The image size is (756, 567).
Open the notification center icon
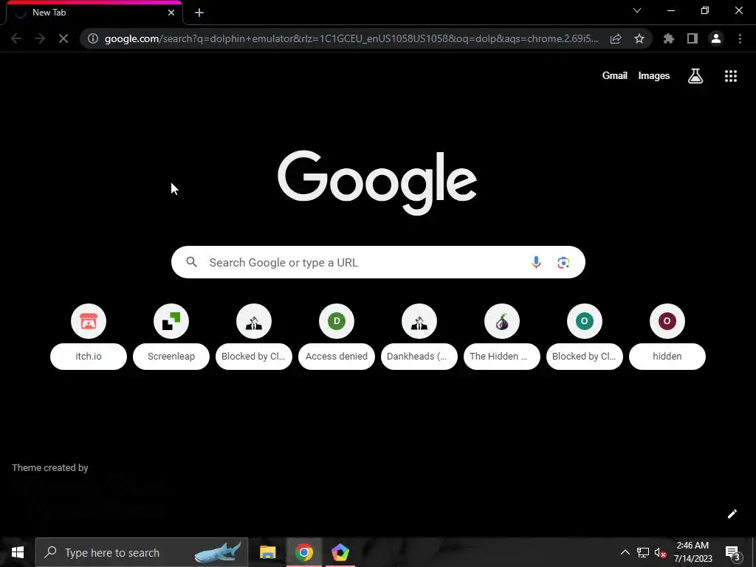[x=733, y=553]
